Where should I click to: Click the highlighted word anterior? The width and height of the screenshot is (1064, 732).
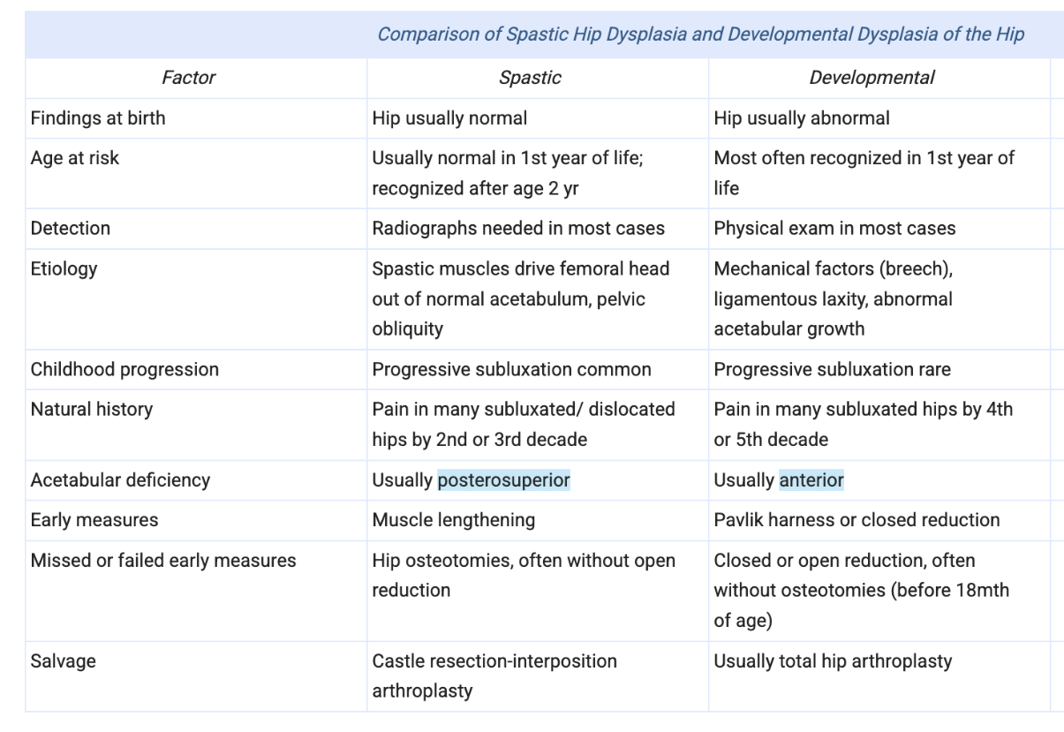point(811,480)
